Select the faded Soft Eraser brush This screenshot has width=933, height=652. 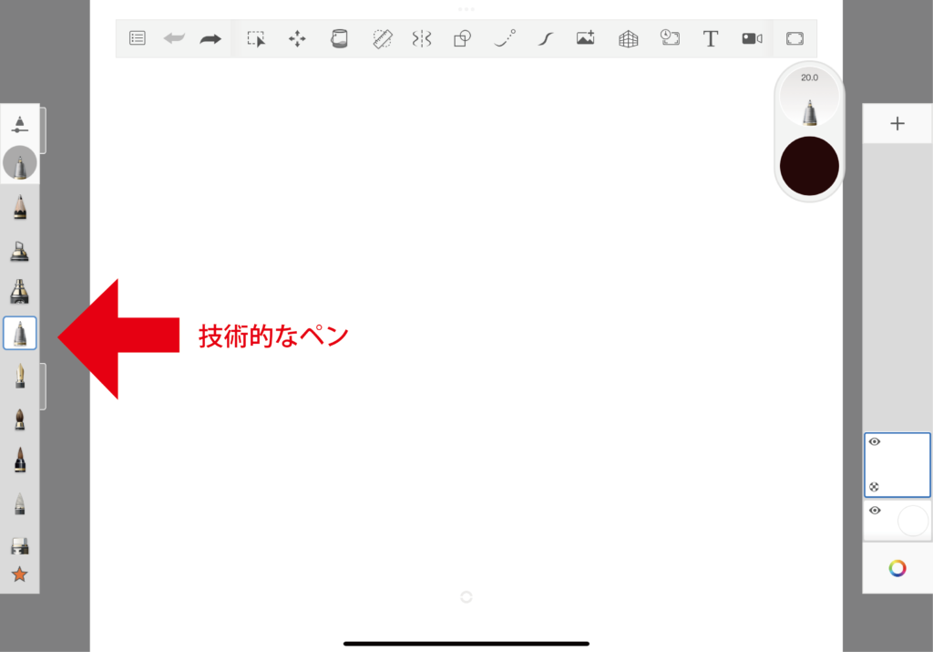pos(20,503)
